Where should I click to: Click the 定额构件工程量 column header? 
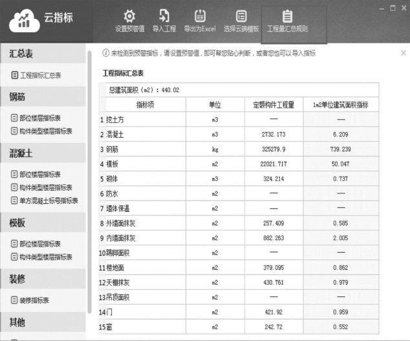pos(274,105)
